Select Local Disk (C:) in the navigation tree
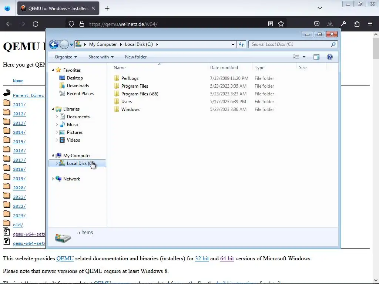379x284 pixels. tap(77, 163)
